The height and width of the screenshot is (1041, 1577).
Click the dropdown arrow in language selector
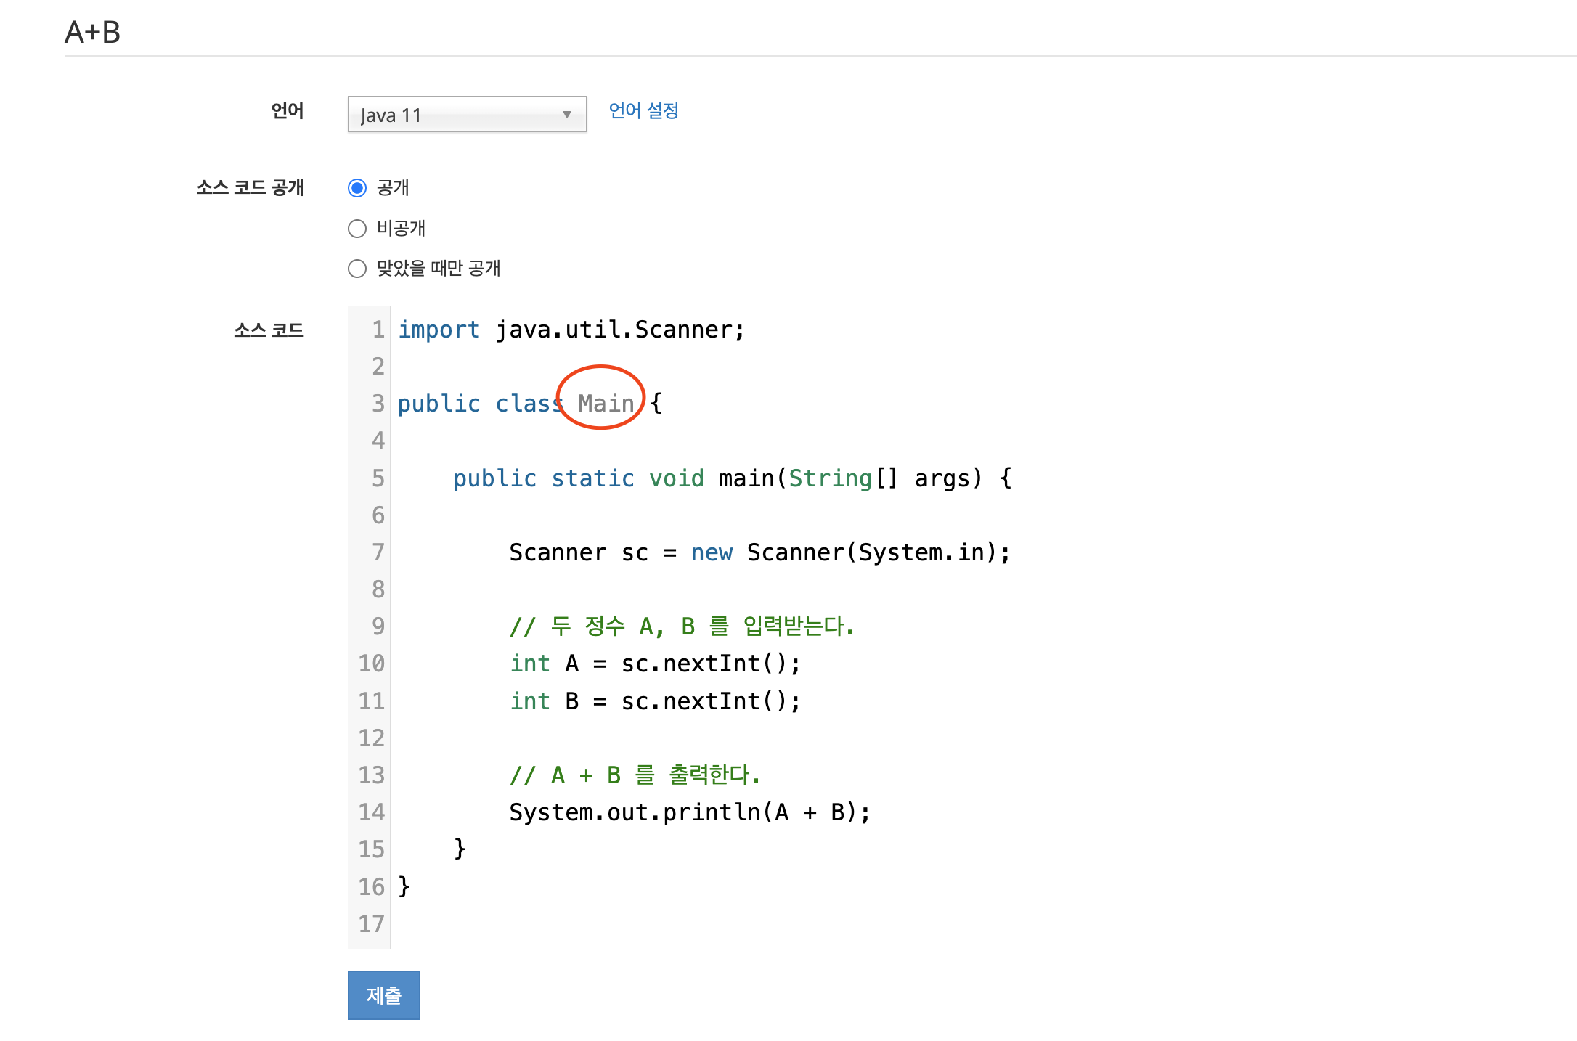pyautogui.click(x=567, y=115)
